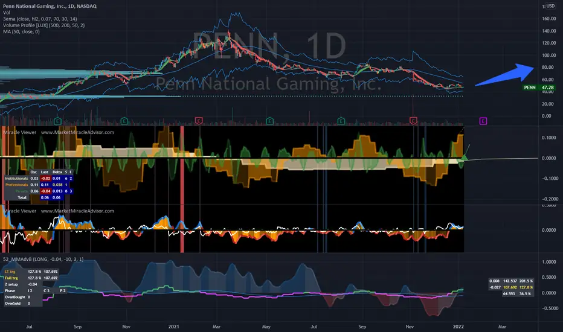Select the Vol indicator legend
563x332 pixels.
(7, 13)
